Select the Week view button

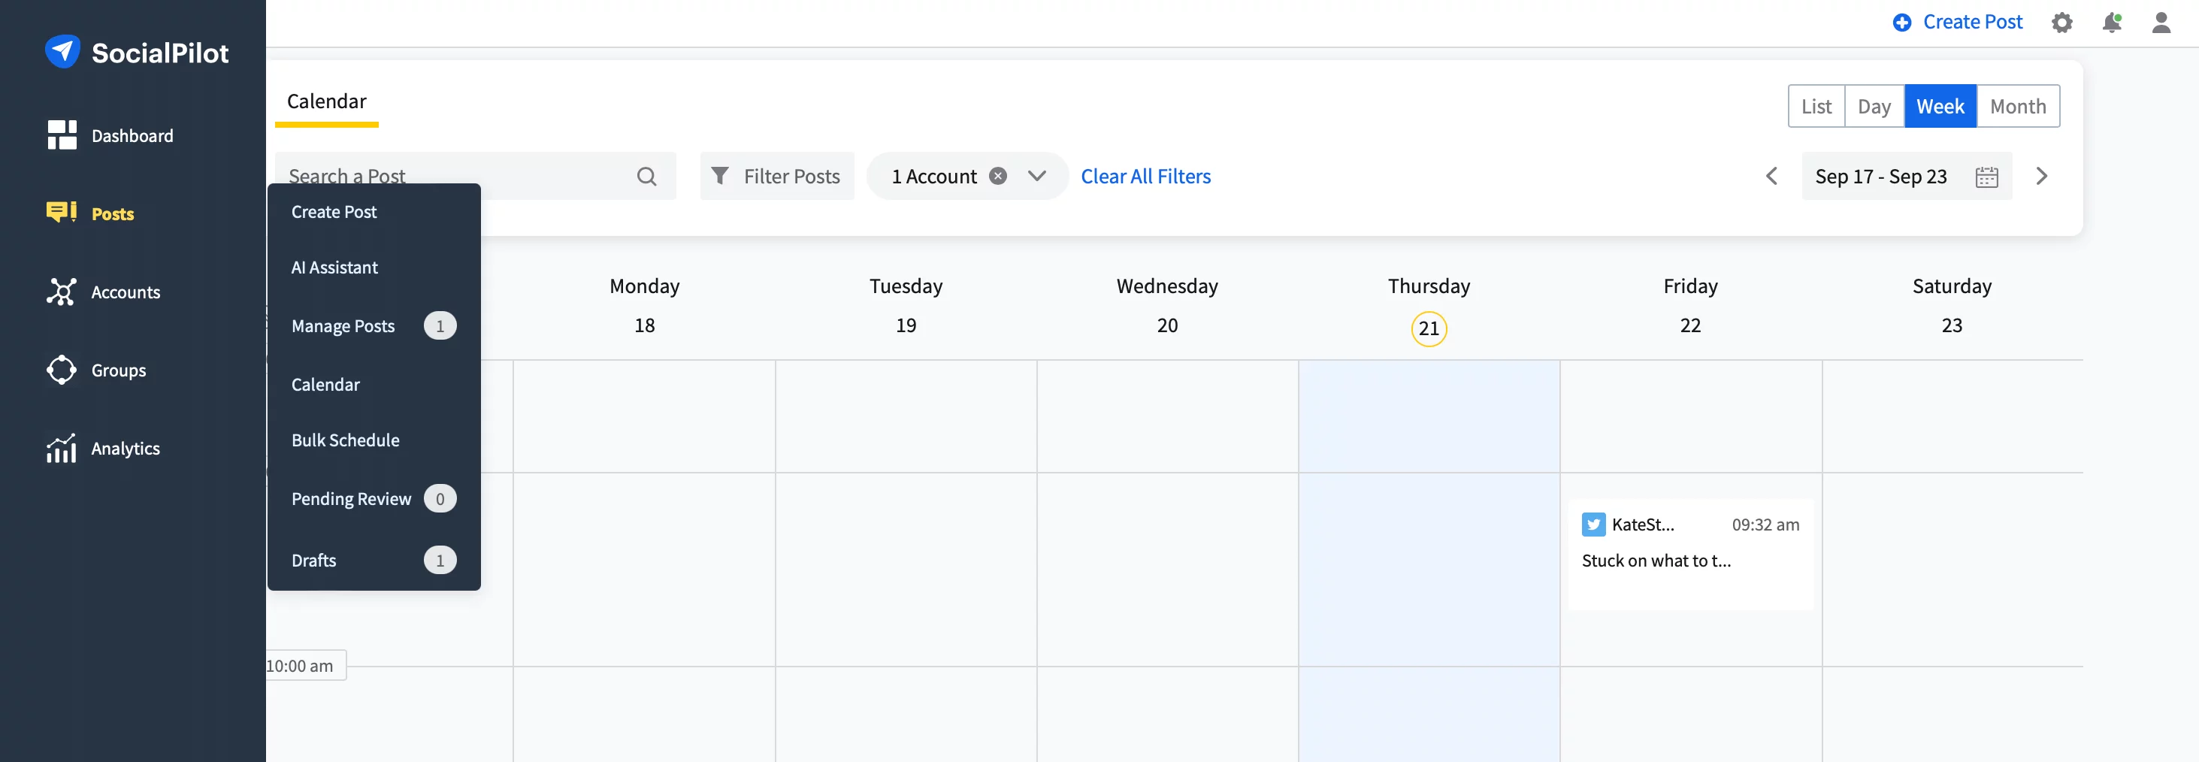tap(1940, 106)
